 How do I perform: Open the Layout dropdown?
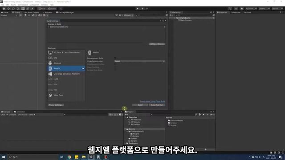277,9
